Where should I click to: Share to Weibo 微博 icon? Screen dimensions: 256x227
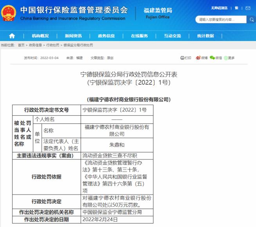(x=202, y=58)
